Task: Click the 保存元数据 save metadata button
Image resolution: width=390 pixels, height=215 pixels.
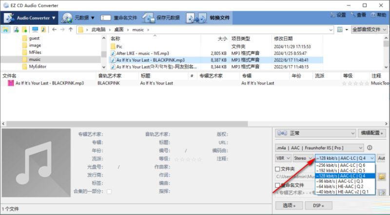Action: (x=161, y=18)
